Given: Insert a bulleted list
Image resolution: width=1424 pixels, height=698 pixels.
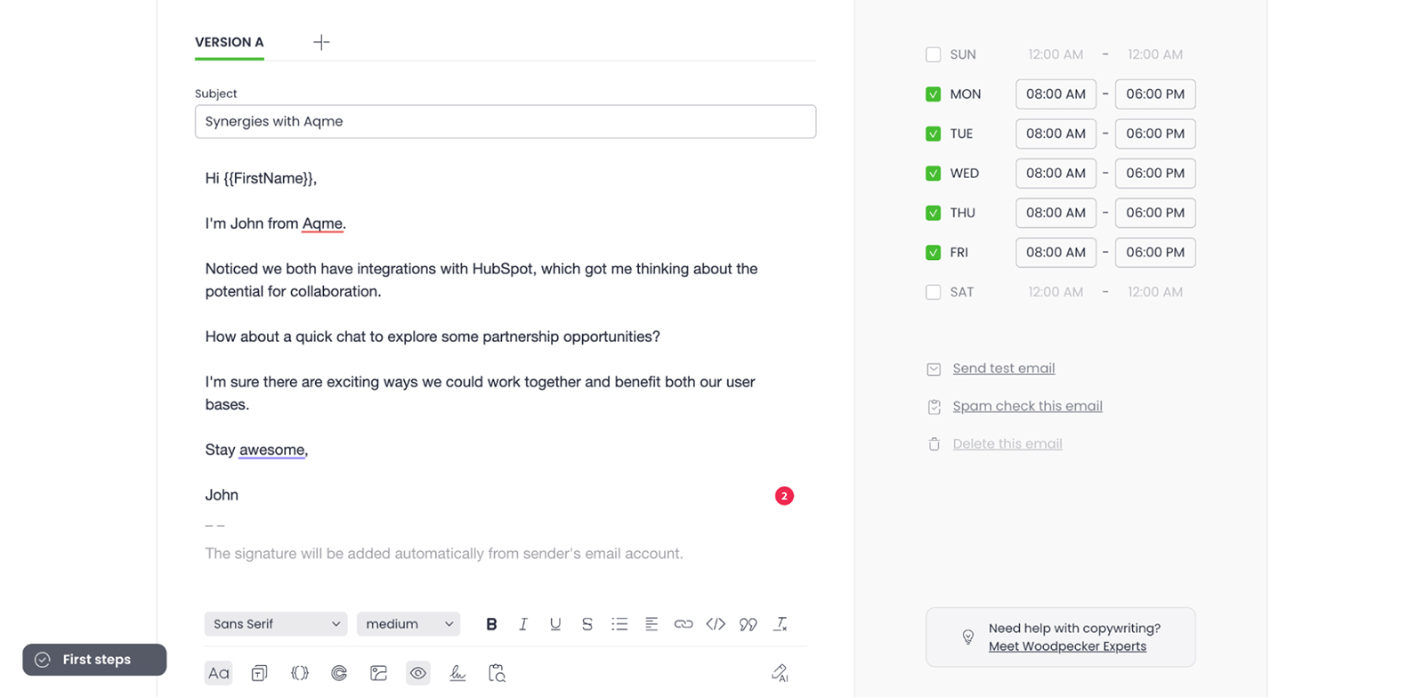Looking at the screenshot, I should [619, 624].
